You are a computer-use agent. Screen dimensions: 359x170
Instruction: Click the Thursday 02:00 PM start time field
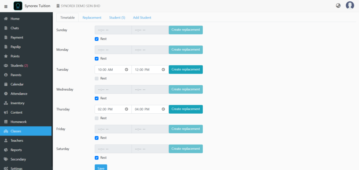coord(113,109)
